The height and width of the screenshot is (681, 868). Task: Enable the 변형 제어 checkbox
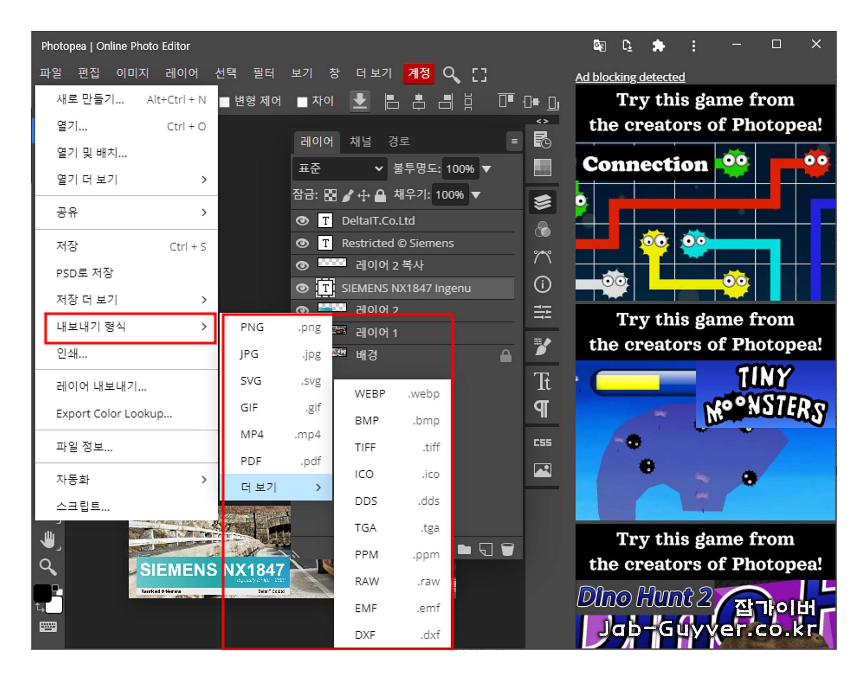pyautogui.click(x=225, y=102)
